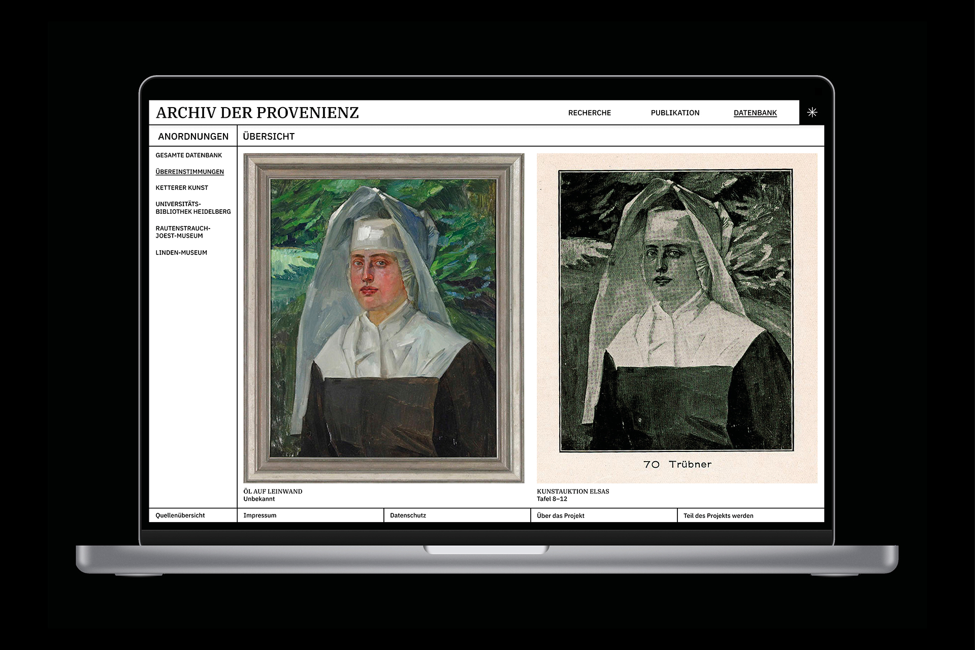Open the RECHERCHE menu item
The image size is (975, 650).
click(590, 113)
